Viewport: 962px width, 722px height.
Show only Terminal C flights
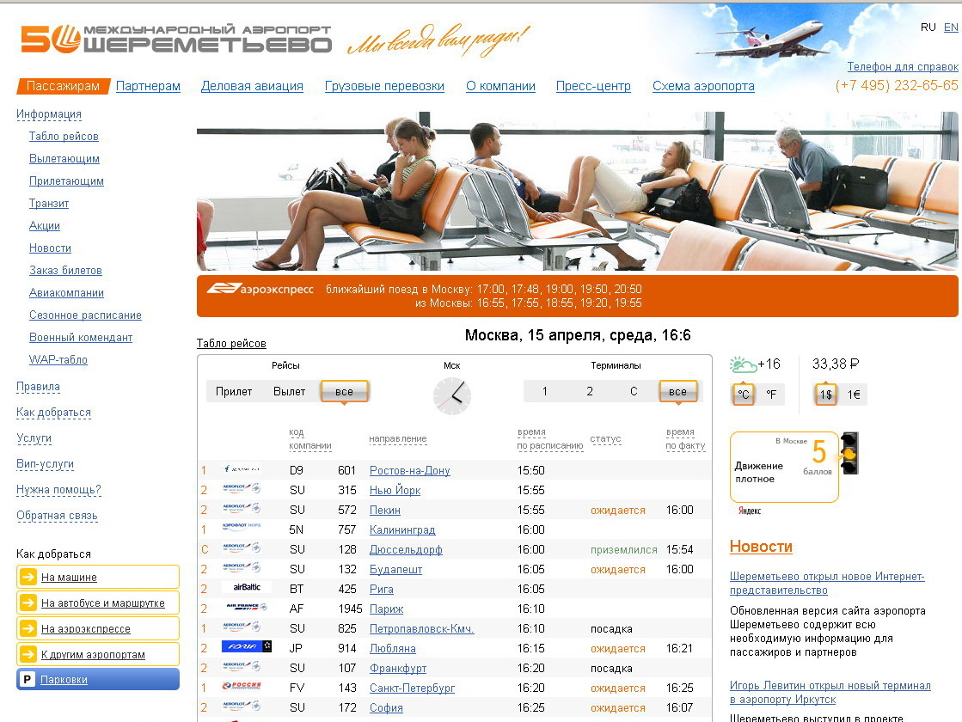pyautogui.click(x=634, y=392)
